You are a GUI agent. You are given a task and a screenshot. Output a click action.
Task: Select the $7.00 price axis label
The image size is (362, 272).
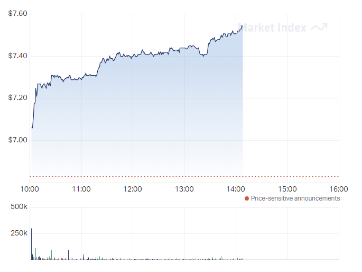(18, 140)
